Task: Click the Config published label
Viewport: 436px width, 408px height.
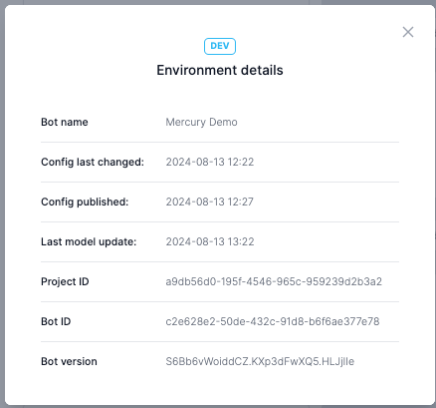Action: (x=85, y=202)
